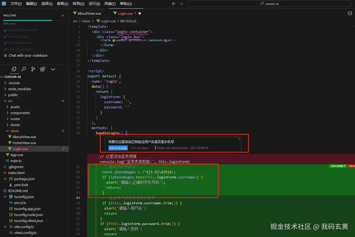Open the 转到(G) menu
Viewport: 355px width, 237px height.
point(78,4)
